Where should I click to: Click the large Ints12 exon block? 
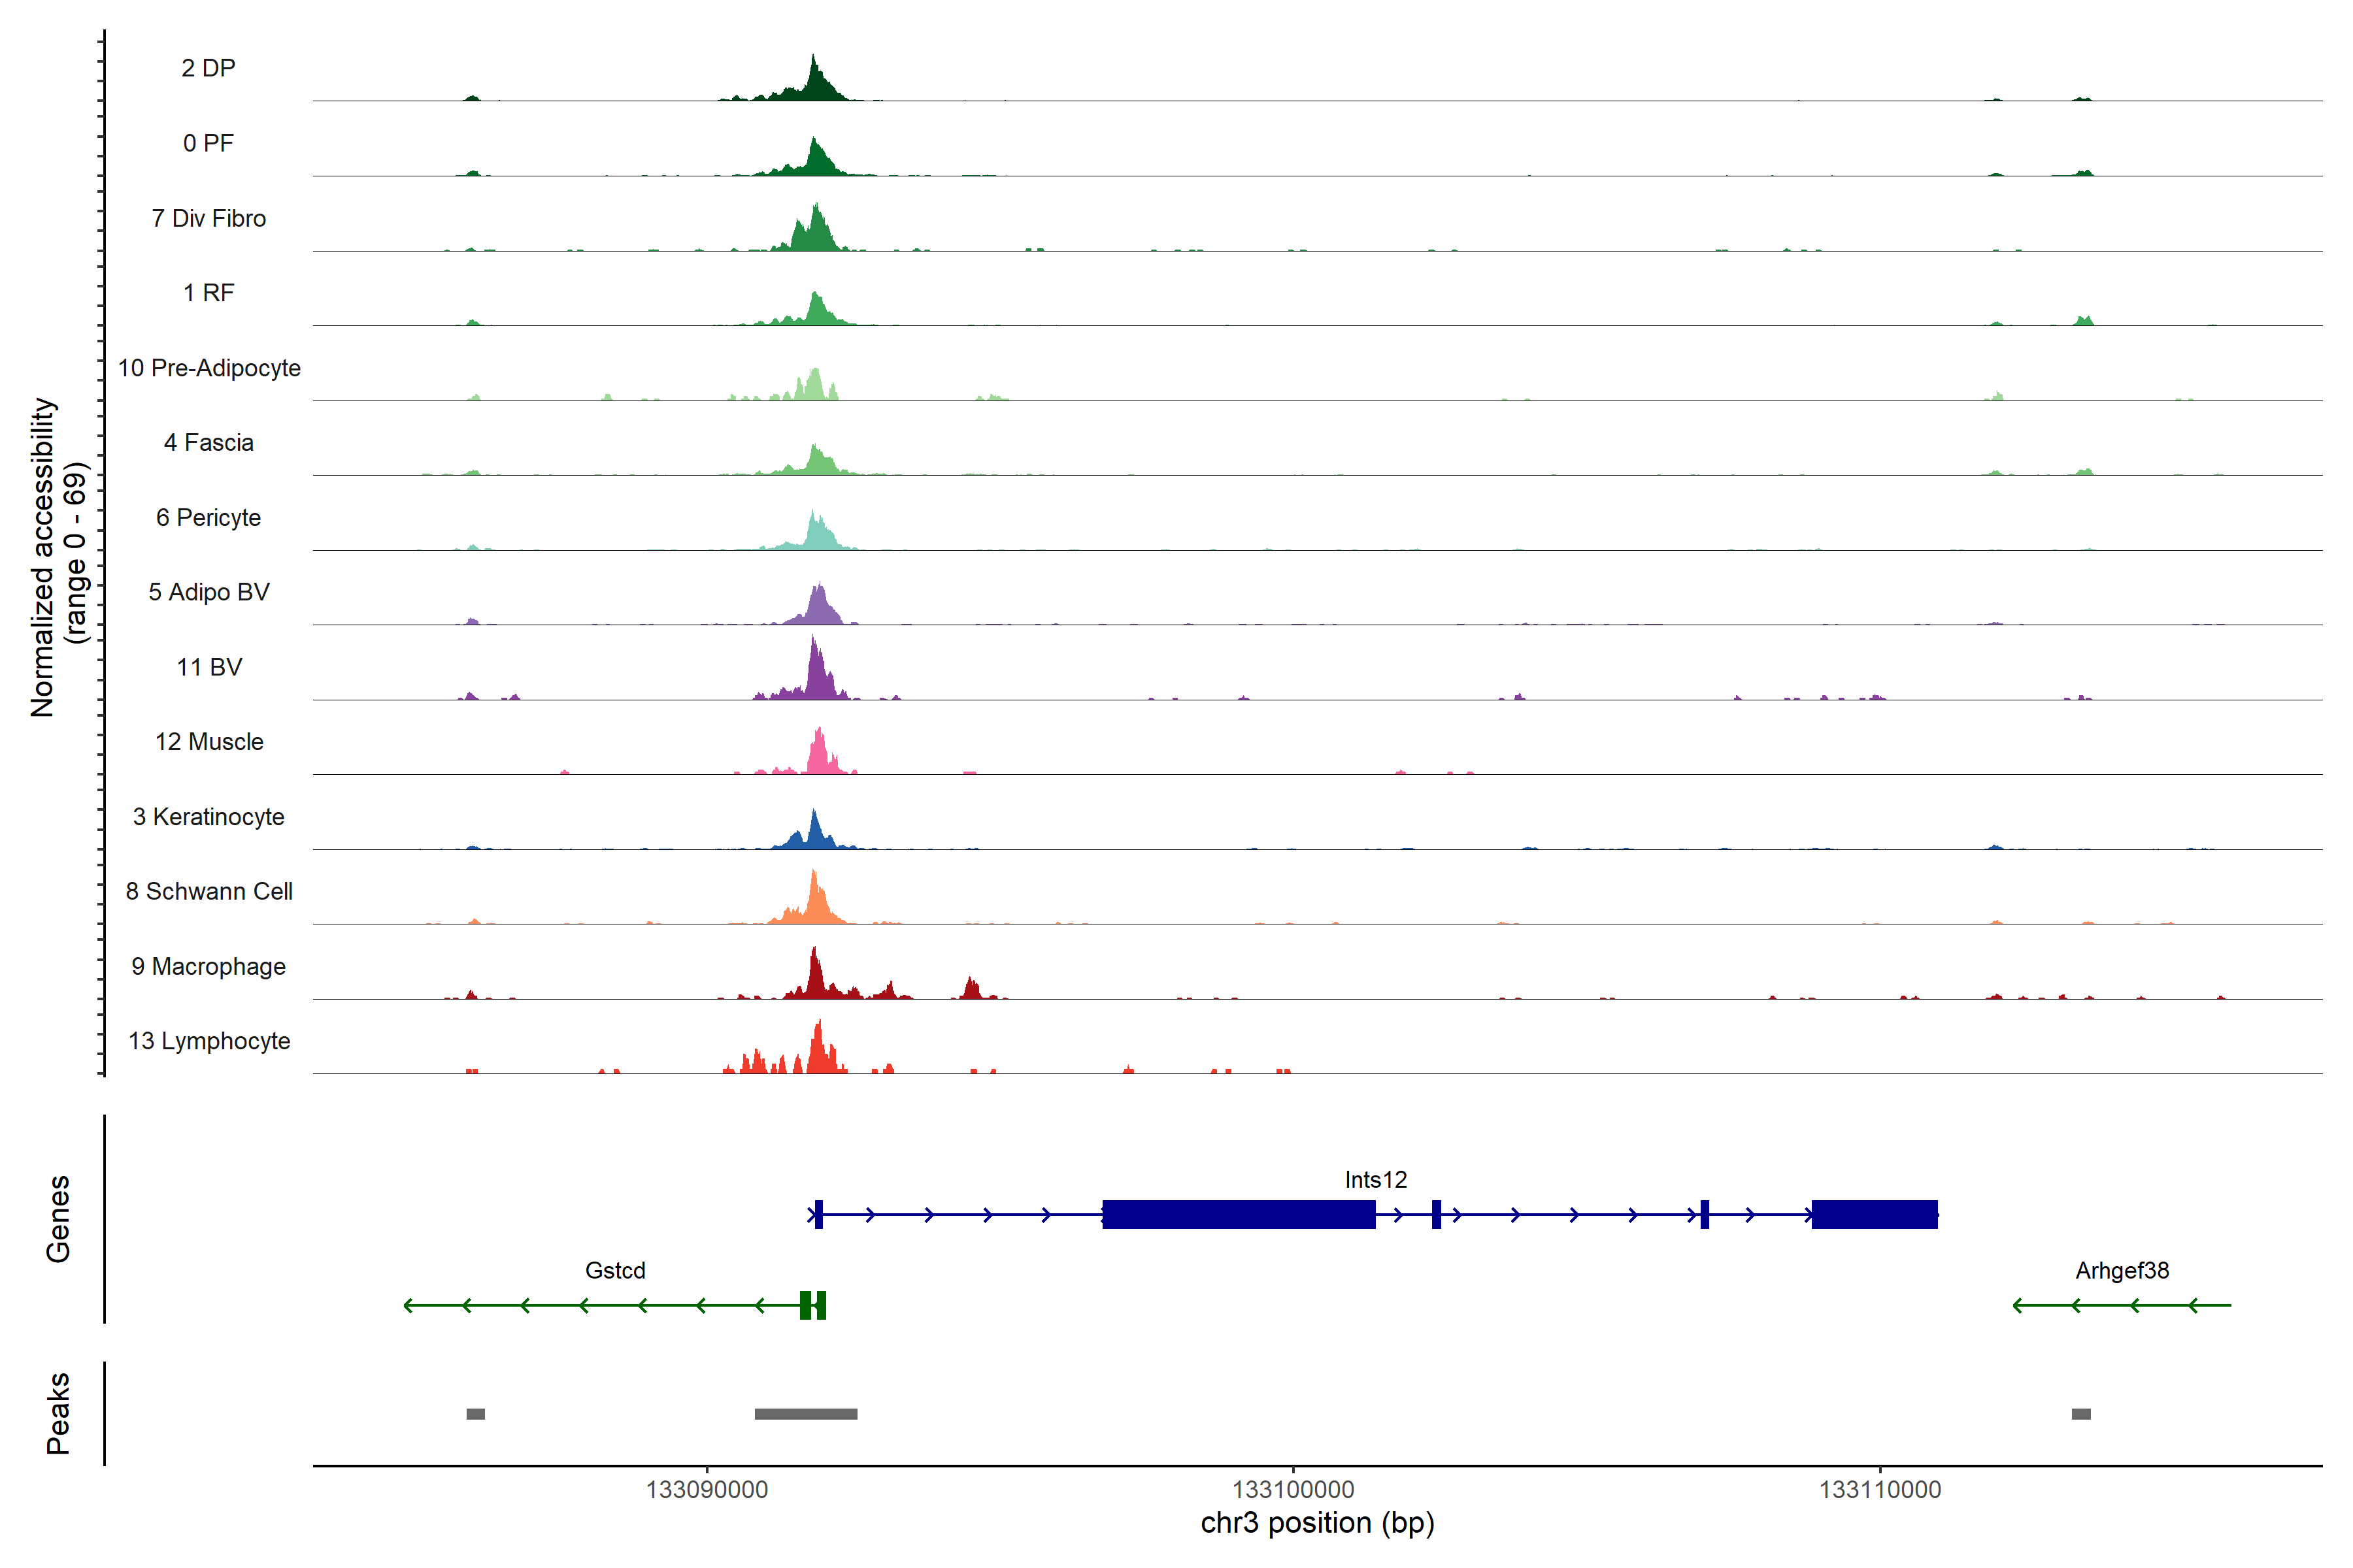tap(1239, 1214)
